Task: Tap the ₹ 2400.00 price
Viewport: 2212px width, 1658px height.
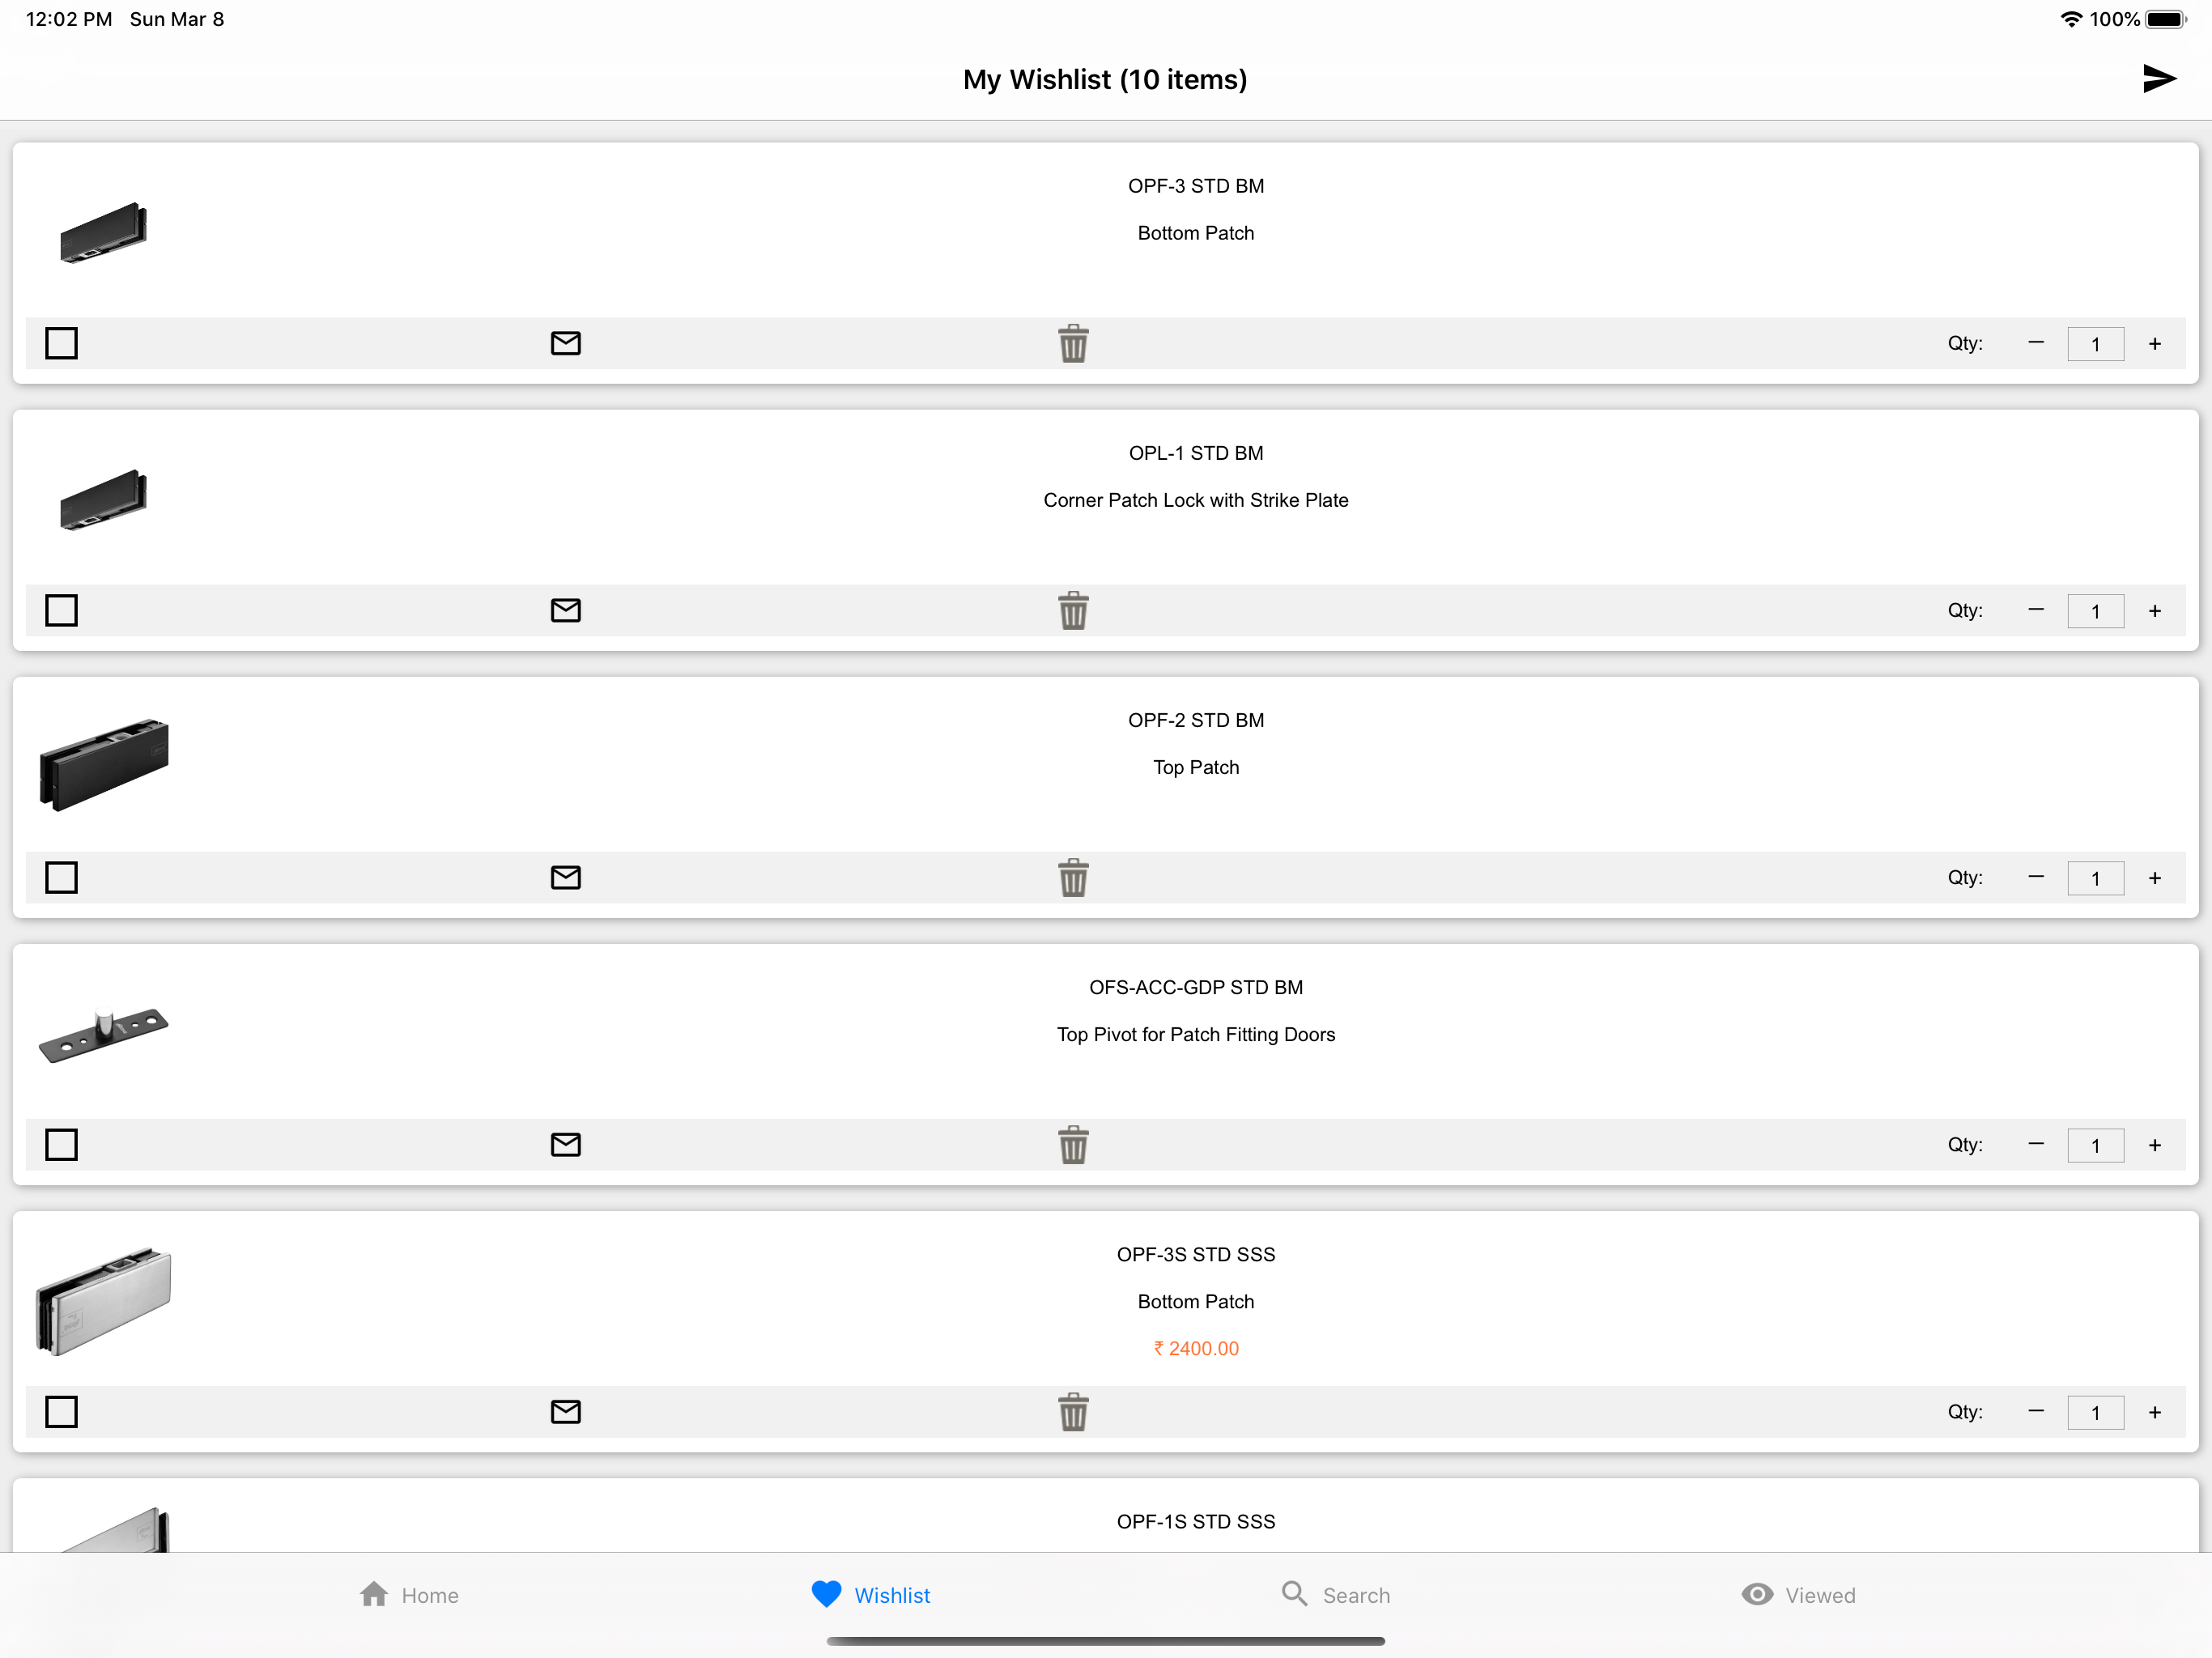Action: coord(1196,1348)
